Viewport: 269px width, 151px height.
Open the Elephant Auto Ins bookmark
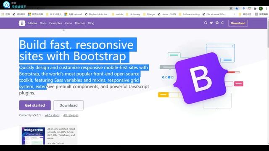(x=97, y=14)
